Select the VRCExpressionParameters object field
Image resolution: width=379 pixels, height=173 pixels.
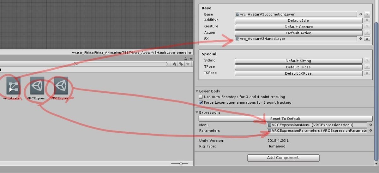coord(317,130)
